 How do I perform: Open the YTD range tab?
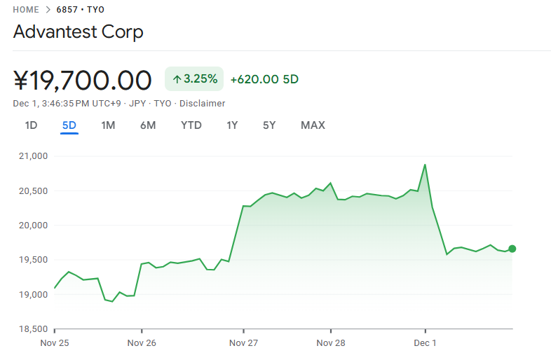[191, 125]
